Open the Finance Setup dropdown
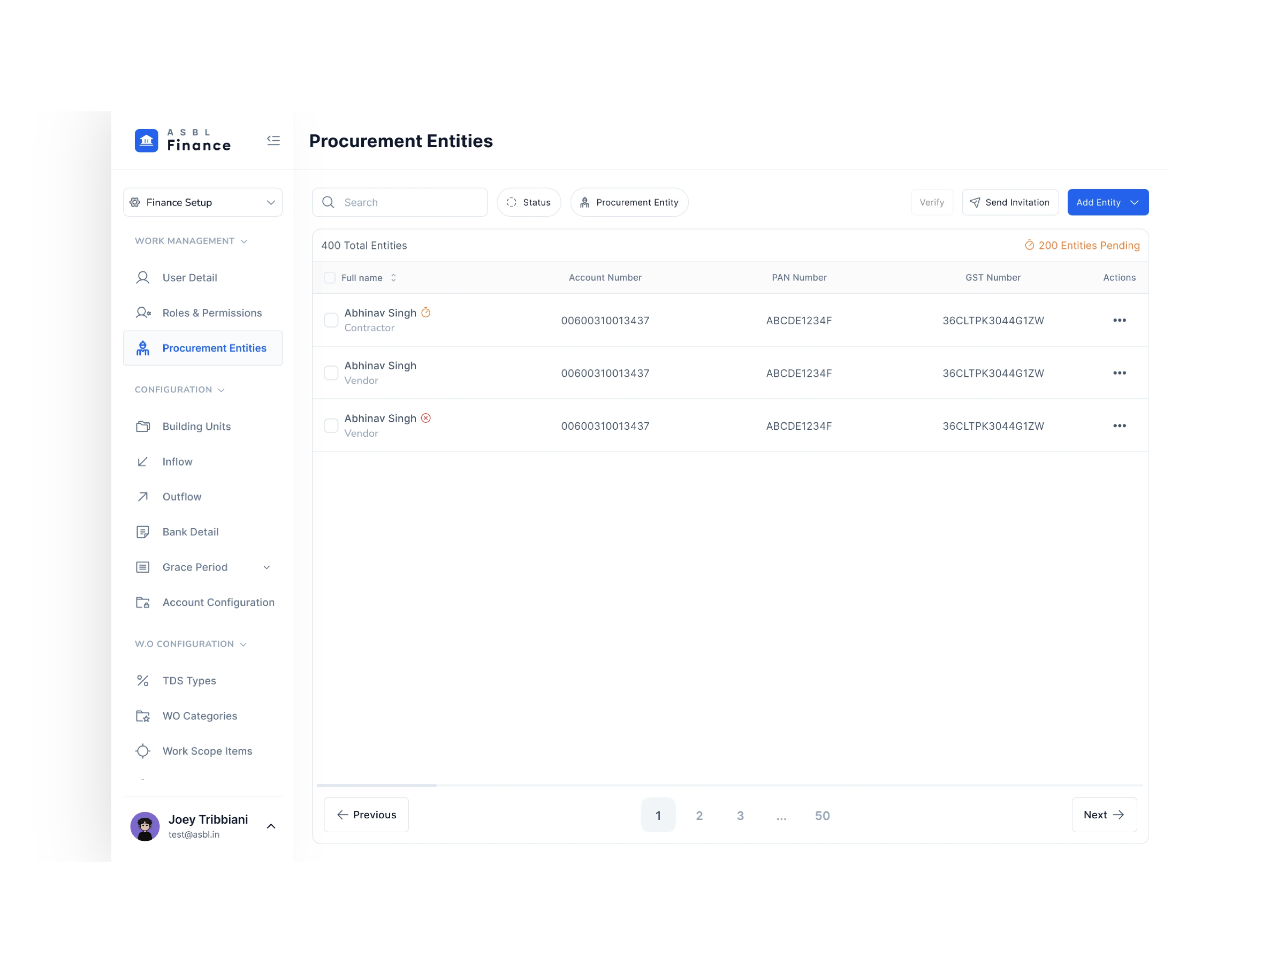The height and width of the screenshot is (973, 1278). pos(203,202)
